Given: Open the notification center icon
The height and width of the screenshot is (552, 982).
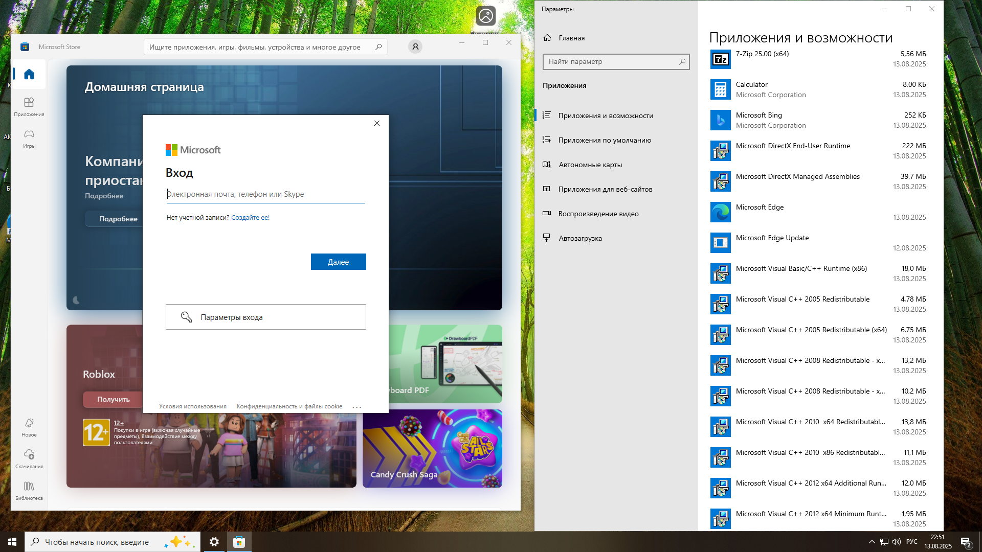Looking at the screenshot, I should (x=966, y=542).
